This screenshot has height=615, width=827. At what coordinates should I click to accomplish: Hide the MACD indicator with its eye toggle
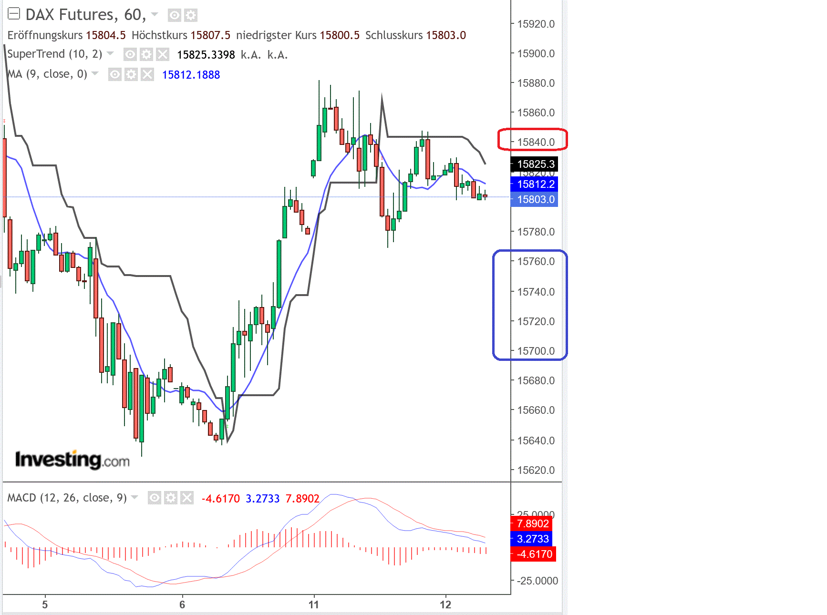tap(155, 499)
